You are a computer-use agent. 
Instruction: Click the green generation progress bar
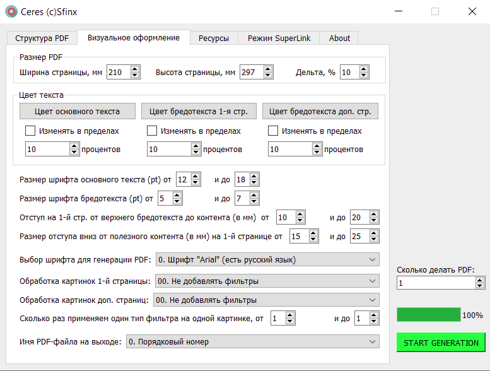click(x=429, y=315)
